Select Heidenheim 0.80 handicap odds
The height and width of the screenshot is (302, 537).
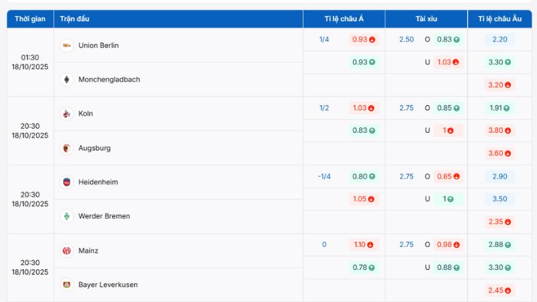point(364,177)
